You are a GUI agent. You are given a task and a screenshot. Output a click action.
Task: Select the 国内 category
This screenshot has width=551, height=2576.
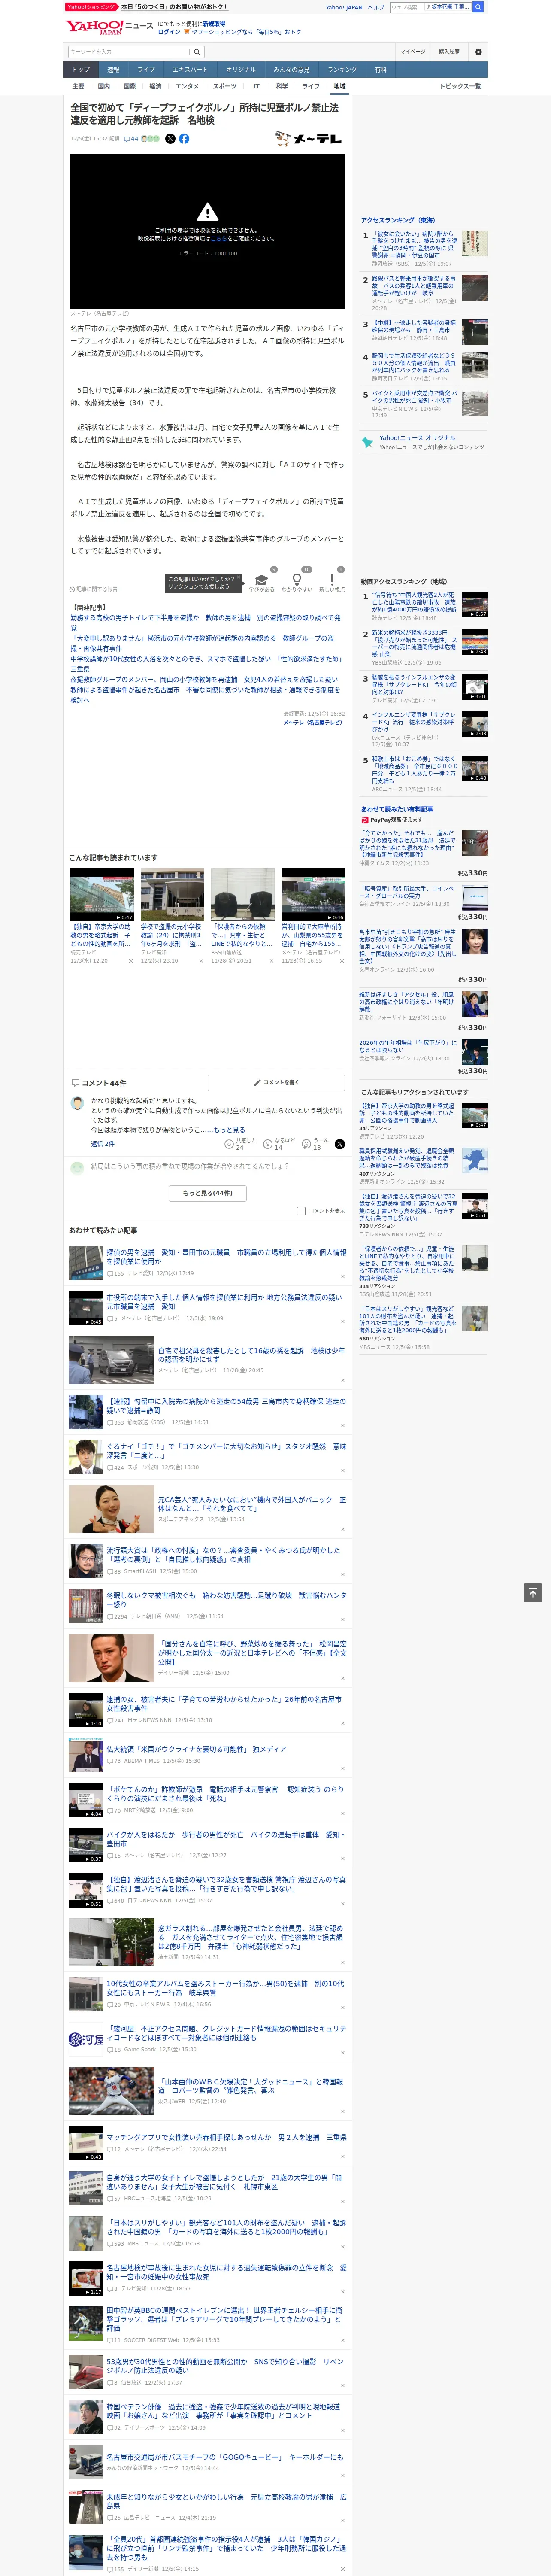(x=104, y=87)
